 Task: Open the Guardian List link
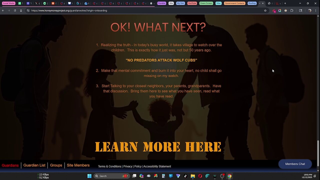pyautogui.click(x=34, y=165)
